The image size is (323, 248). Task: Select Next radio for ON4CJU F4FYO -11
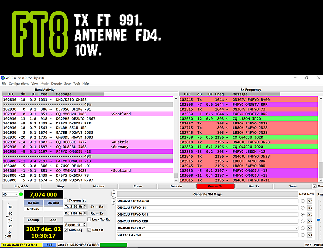point(303,208)
